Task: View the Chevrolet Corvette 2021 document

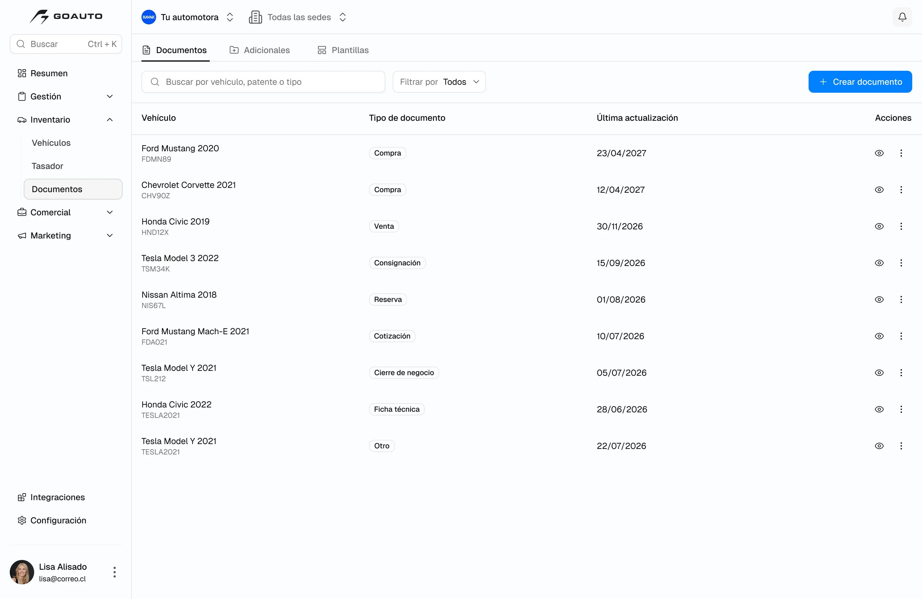Action: coord(879,190)
